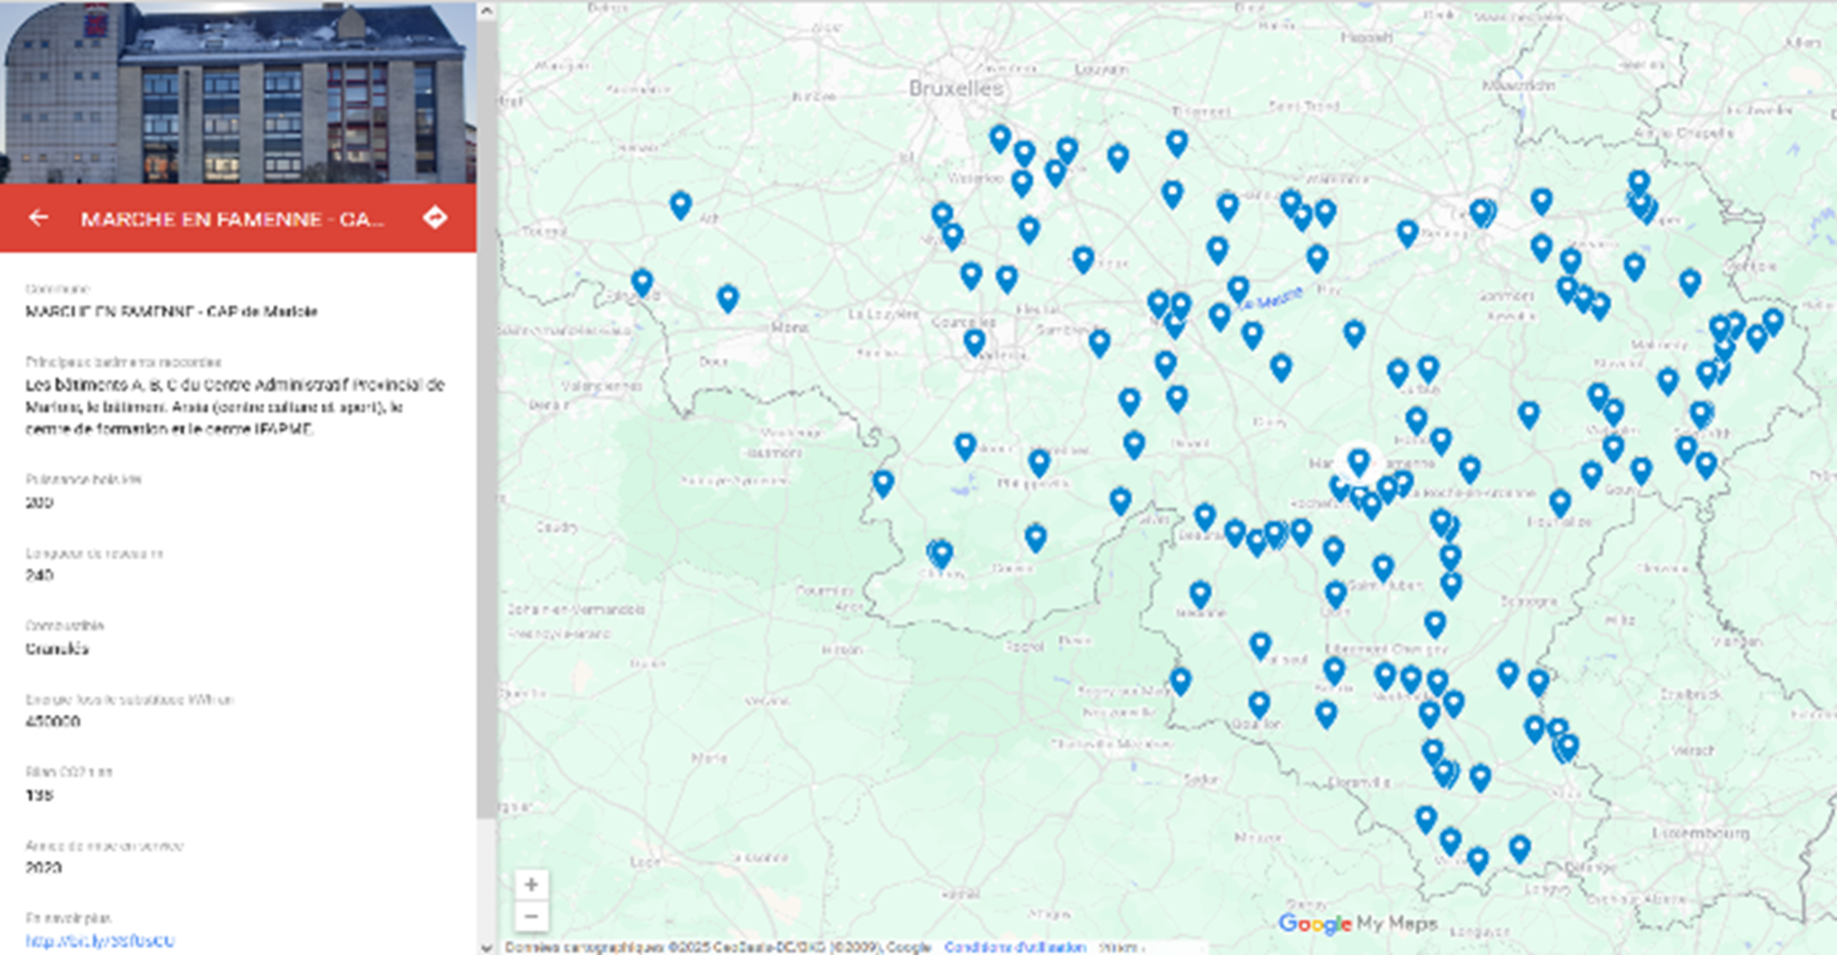Select the pin on the Bouillon label

[x=1259, y=705]
